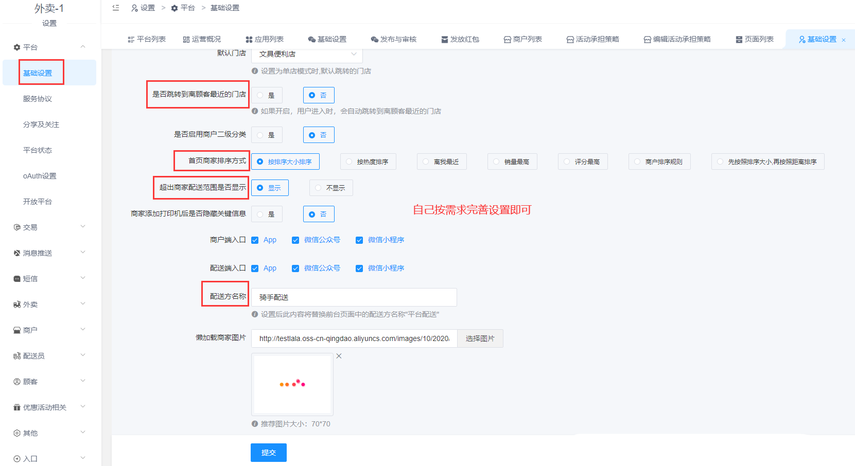The image size is (855, 466).
Task: Click the 外卖 delivery scooter icon
Action: pos(17,304)
